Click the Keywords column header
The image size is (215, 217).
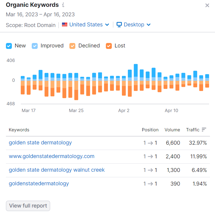[x=19, y=130]
